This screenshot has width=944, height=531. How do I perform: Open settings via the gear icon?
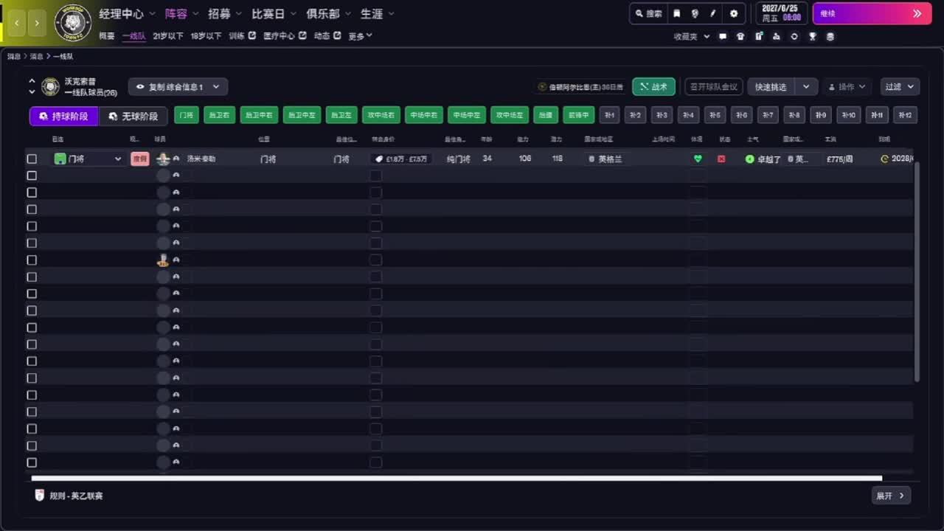pyautogui.click(x=734, y=13)
